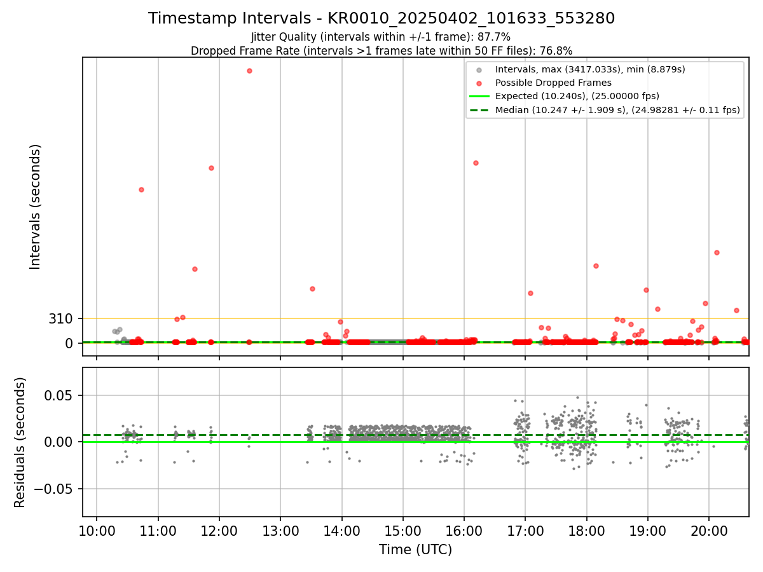Click the 'Intervals (seconds)' y-axis label

tap(36, 207)
